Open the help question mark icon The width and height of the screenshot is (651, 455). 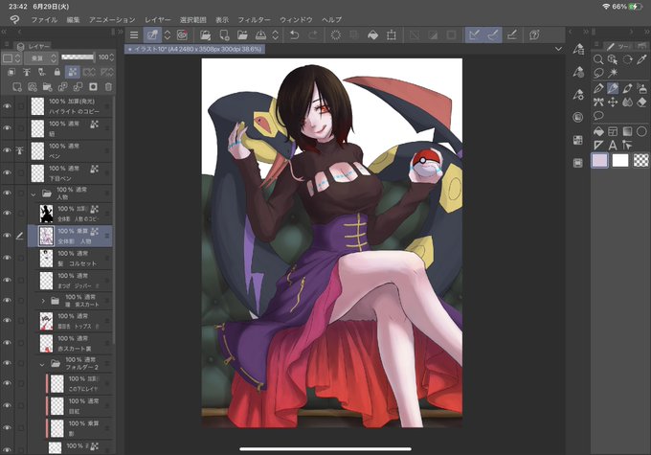click(x=534, y=34)
